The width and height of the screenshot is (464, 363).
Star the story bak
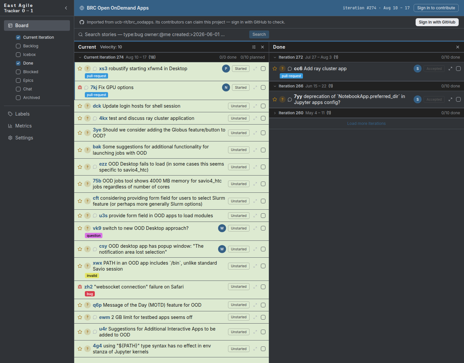click(x=80, y=150)
